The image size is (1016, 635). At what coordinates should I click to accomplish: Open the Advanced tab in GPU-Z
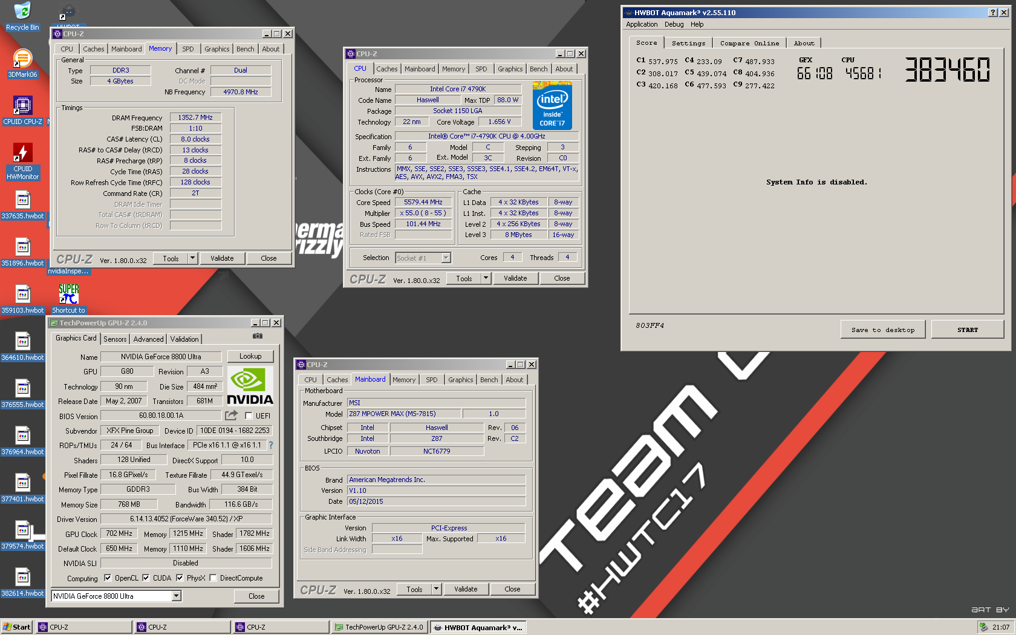148,339
